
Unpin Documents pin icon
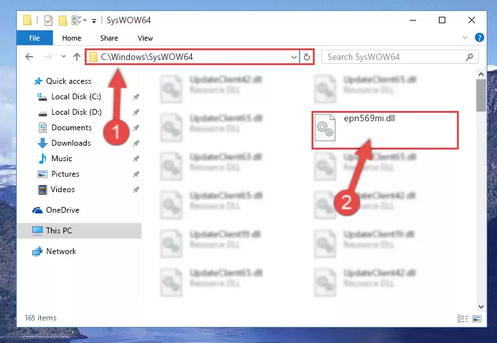[x=136, y=128]
